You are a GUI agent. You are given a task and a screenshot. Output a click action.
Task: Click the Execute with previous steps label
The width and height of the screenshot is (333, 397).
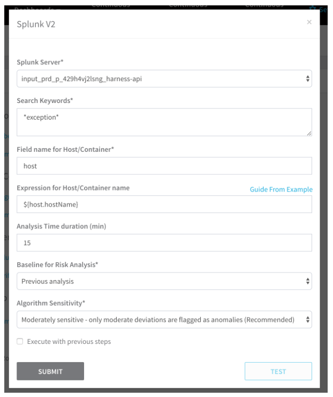[x=69, y=342]
